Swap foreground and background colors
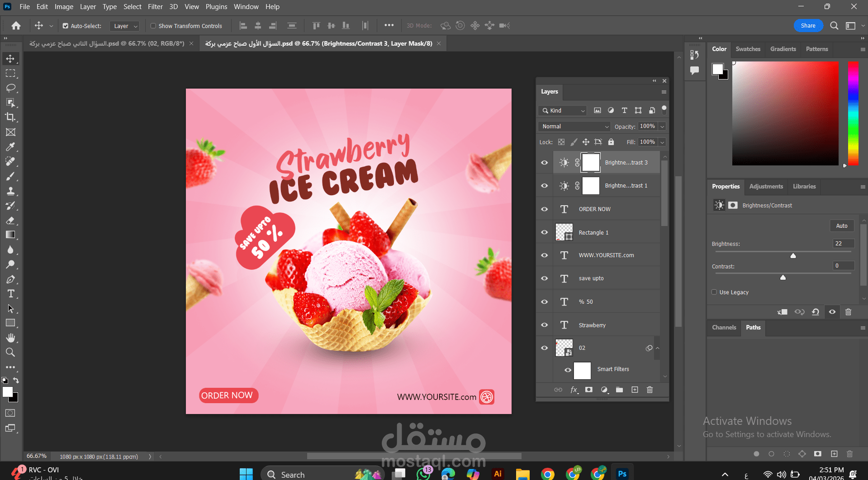868x480 pixels. [16, 381]
